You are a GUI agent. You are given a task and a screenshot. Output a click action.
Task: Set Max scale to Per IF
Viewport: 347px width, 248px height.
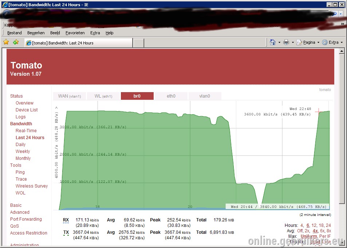coord(325,236)
